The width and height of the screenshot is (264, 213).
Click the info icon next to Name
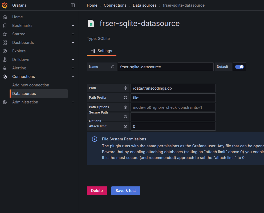pos(113,67)
